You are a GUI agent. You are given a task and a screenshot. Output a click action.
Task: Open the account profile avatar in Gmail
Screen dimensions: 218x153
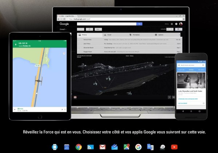pyautogui.click(x=181, y=24)
